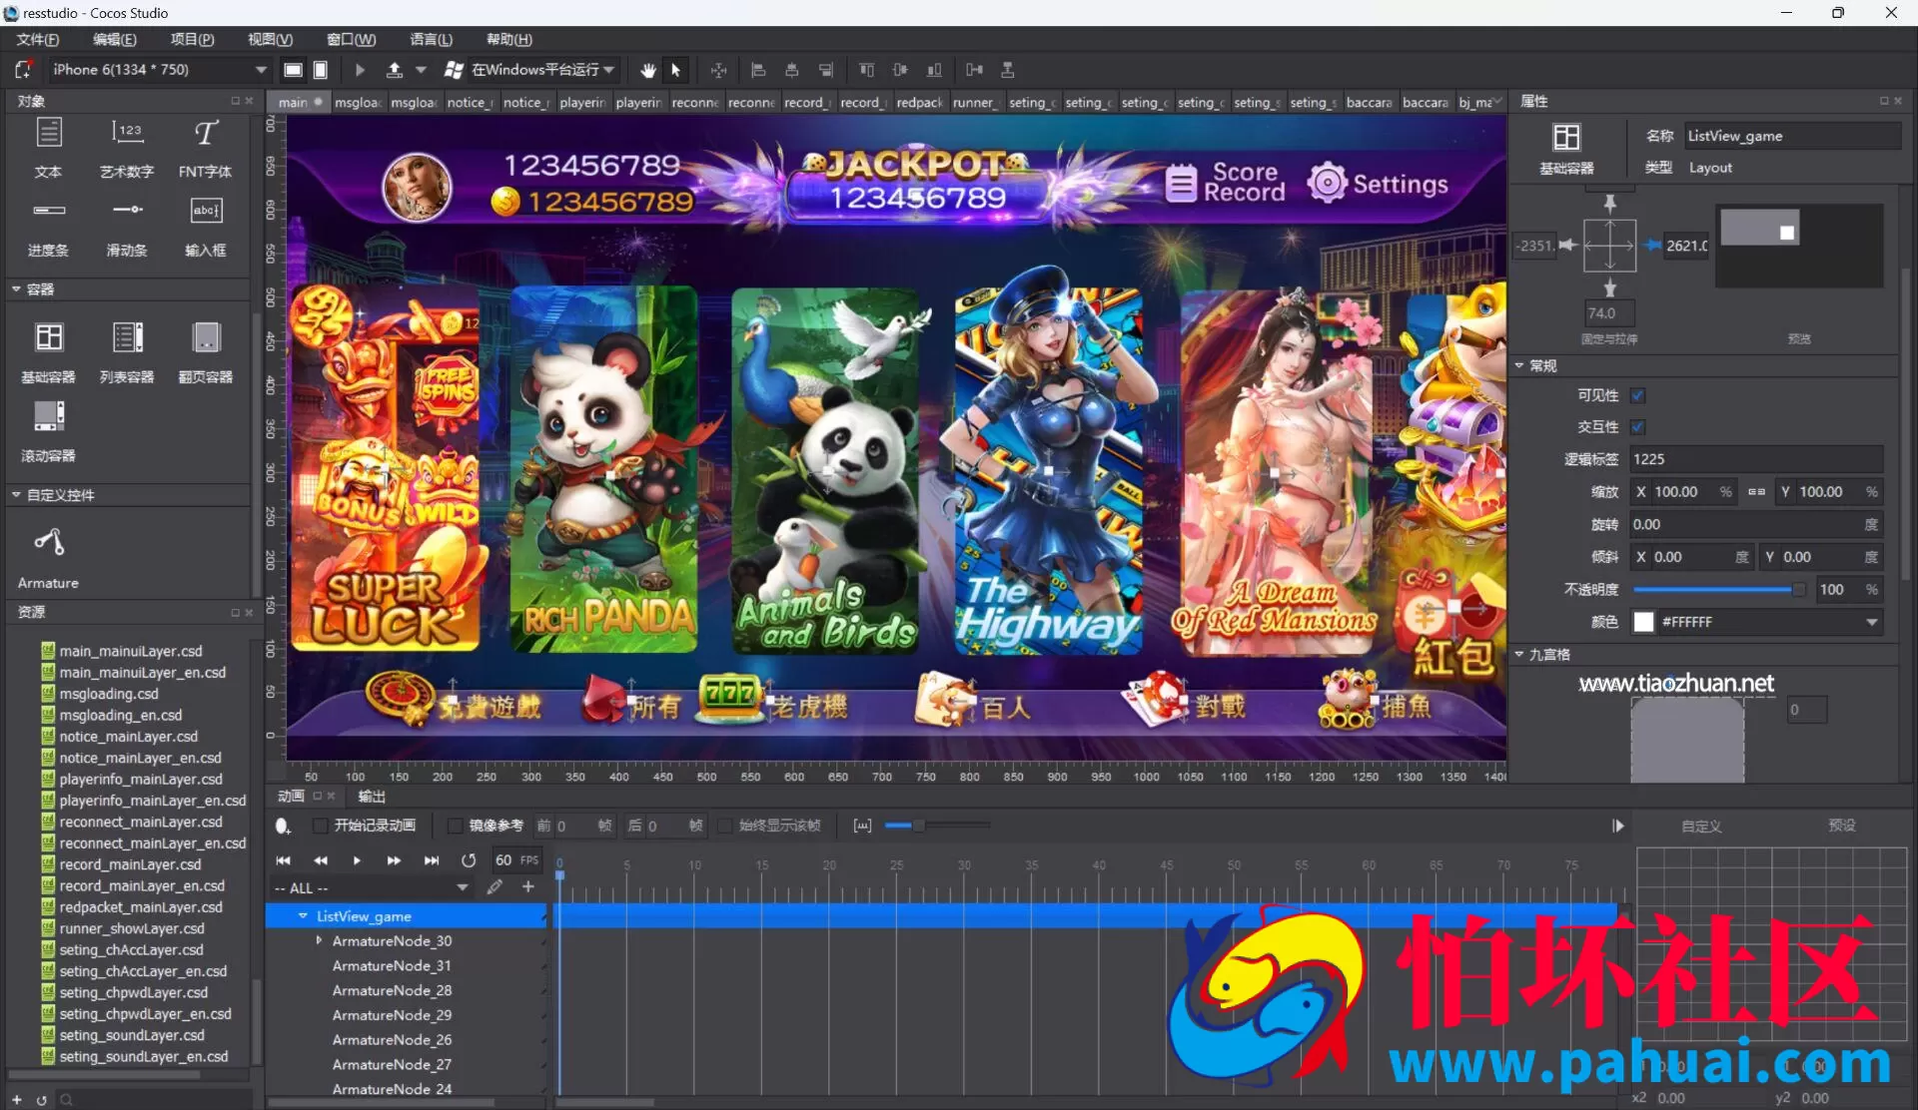Screen dimensions: 1918x1110
Task: Select the 滚动容器 scroll container widget
Action: 48,431
